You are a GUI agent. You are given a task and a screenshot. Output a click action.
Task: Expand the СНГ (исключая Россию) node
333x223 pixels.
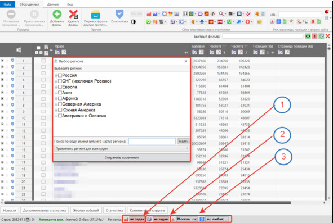coord(56,81)
